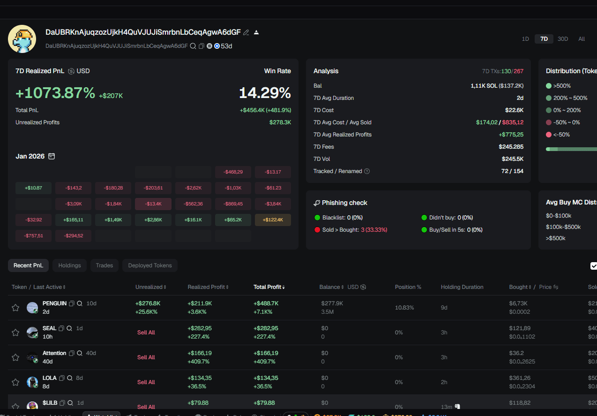The width and height of the screenshot is (597, 416).
Task: Click the search icon beside wallet address
Action: [193, 46]
